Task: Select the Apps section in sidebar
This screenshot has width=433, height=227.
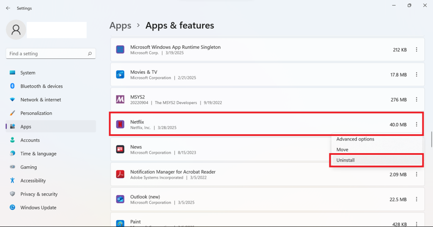Action: coord(51,127)
